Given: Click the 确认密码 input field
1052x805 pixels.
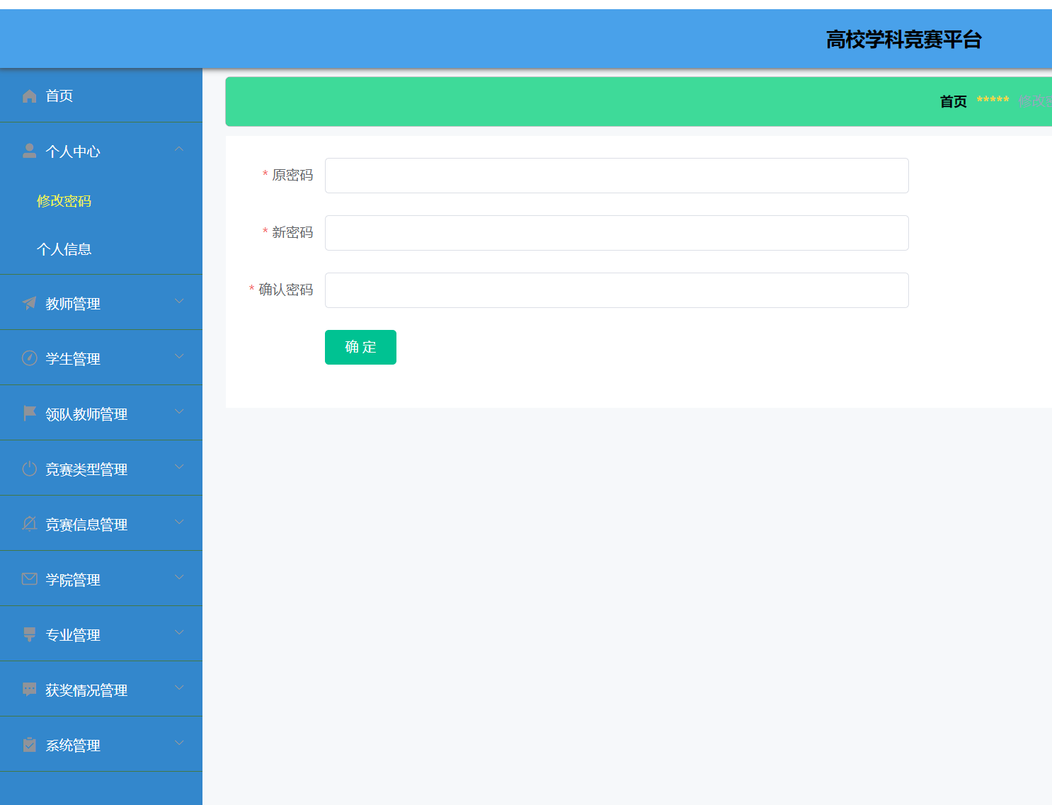Looking at the screenshot, I should [617, 290].
